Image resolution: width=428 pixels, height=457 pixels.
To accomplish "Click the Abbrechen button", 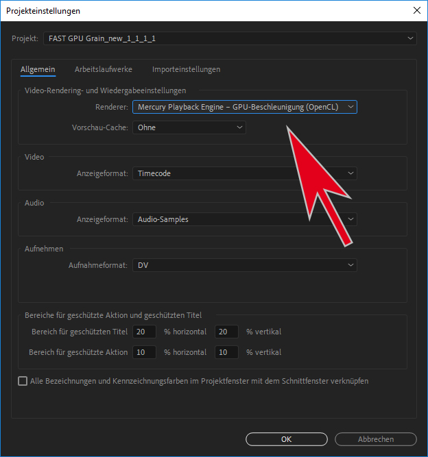I will [376, 439].
